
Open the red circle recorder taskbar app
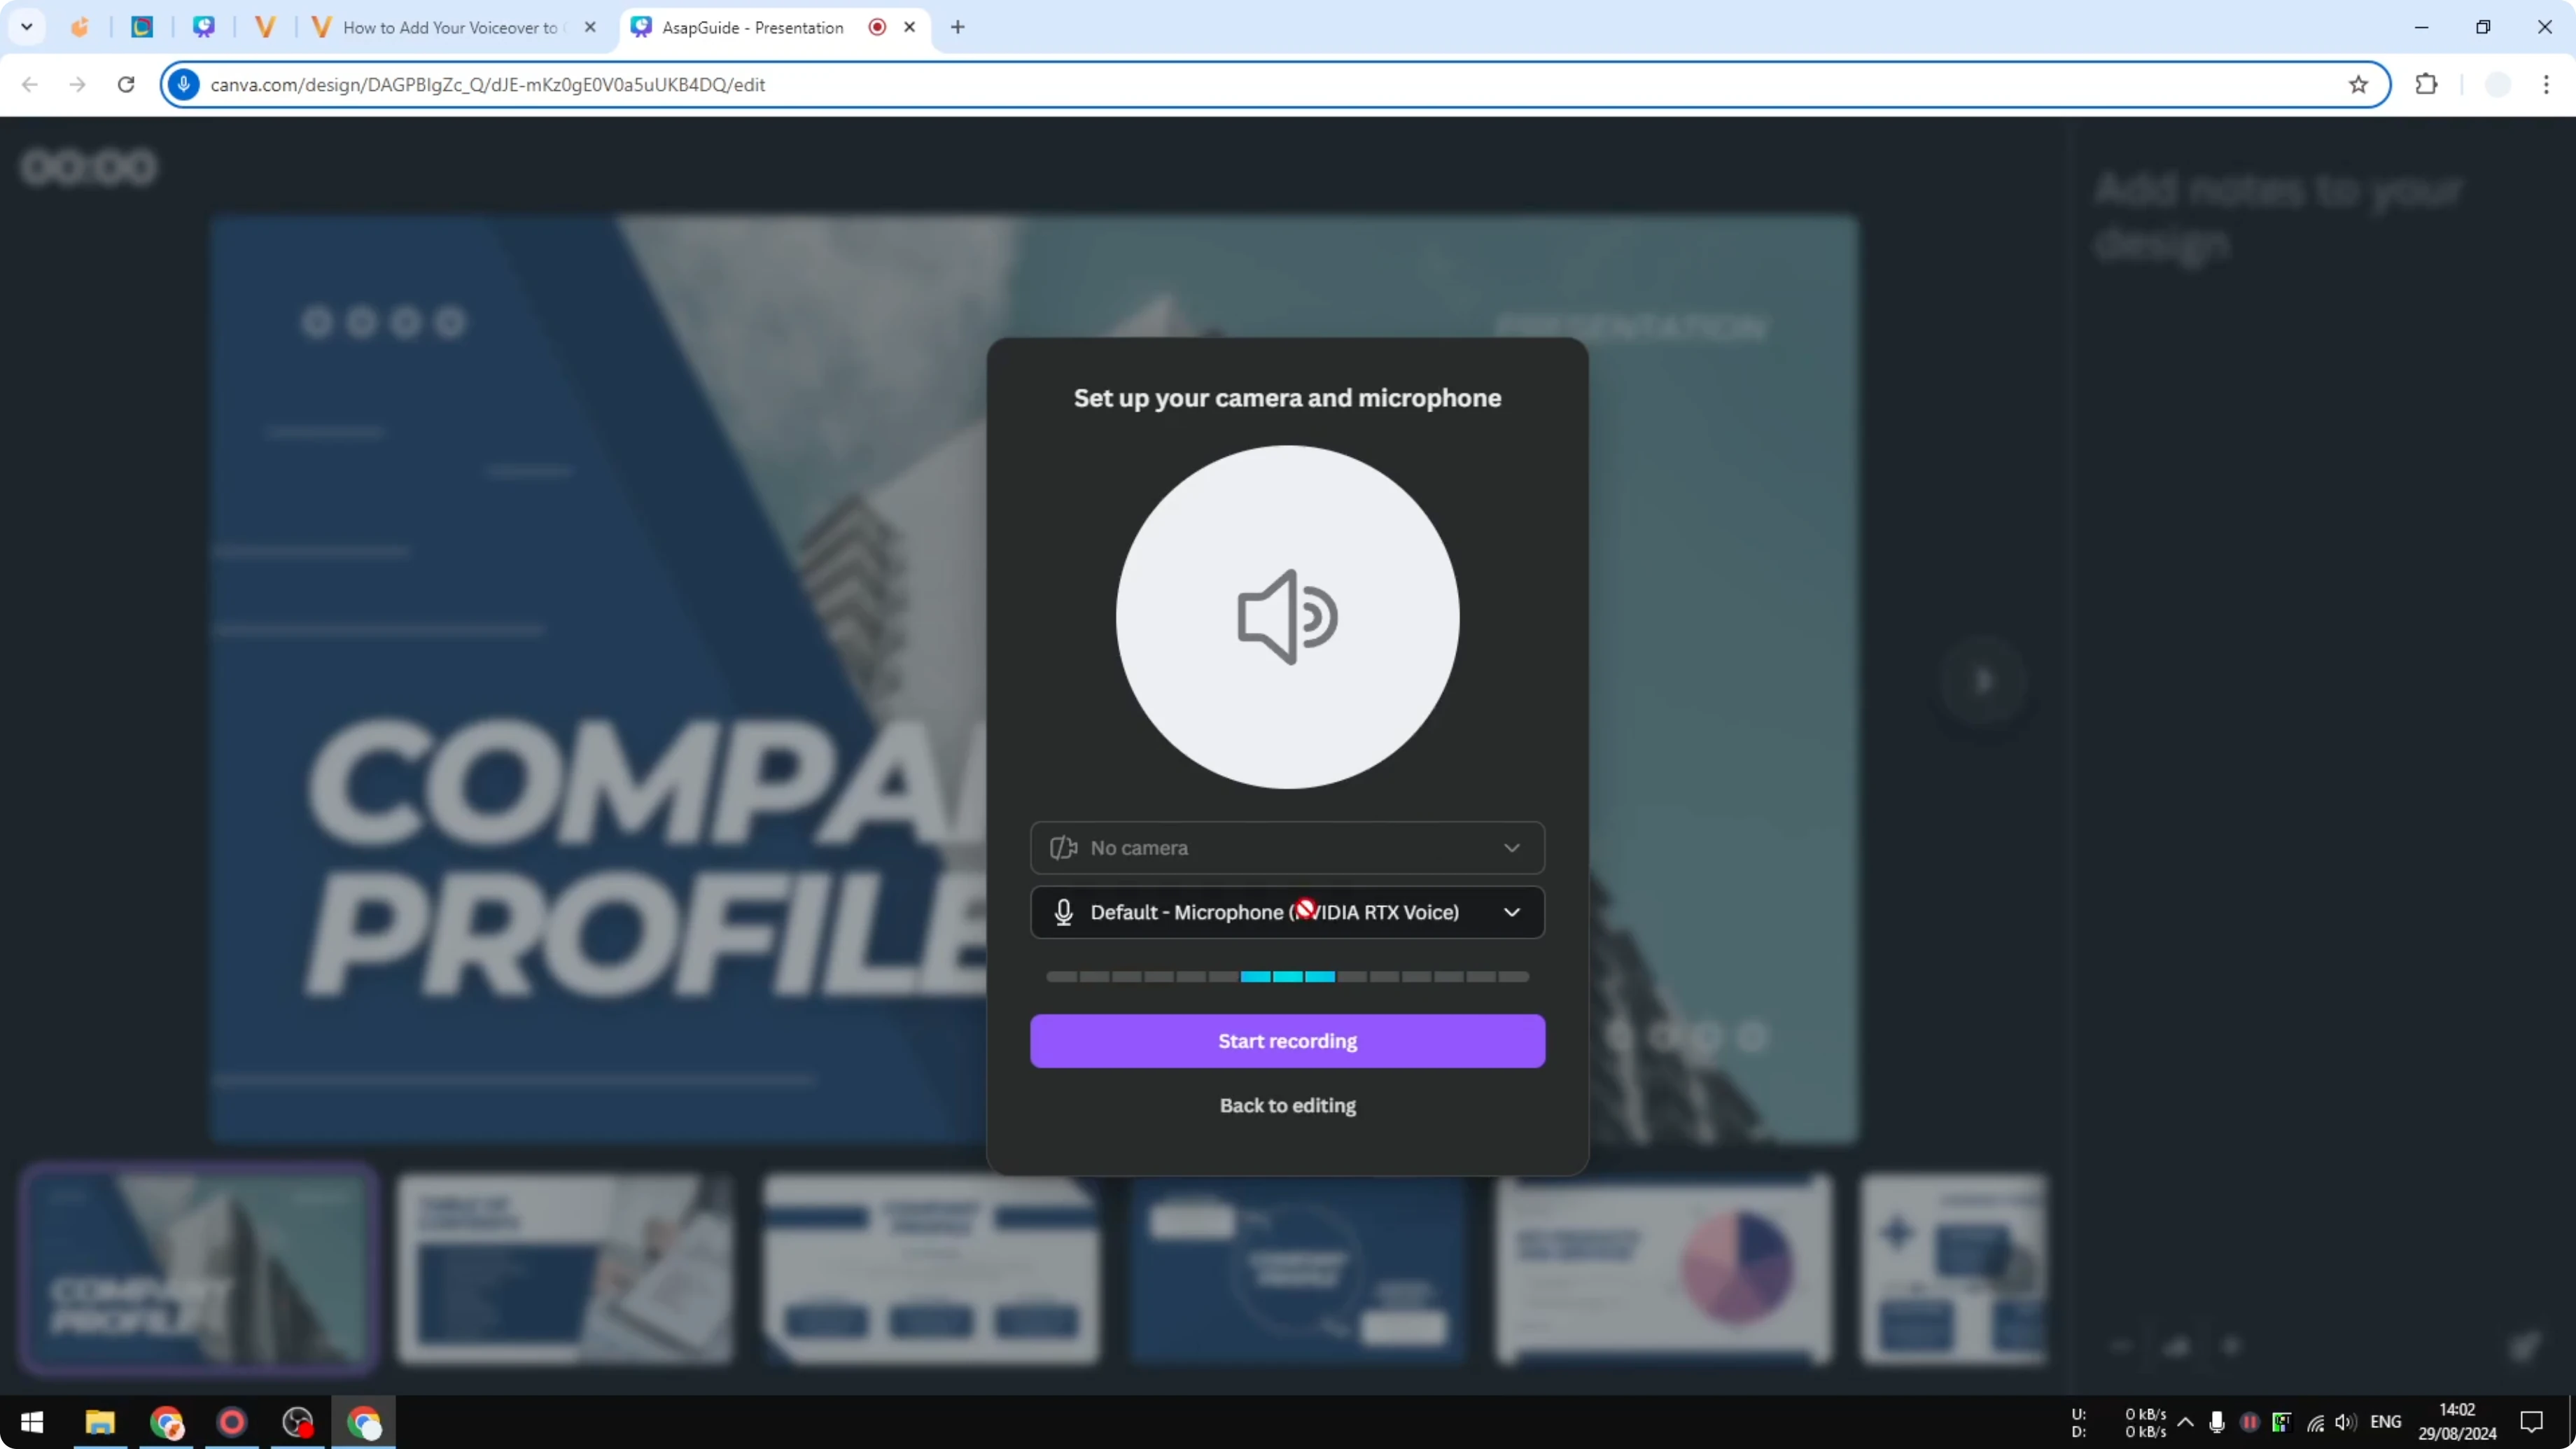[232, 1422]
